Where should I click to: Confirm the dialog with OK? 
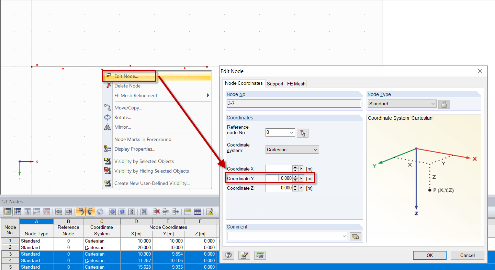[430, 255]
